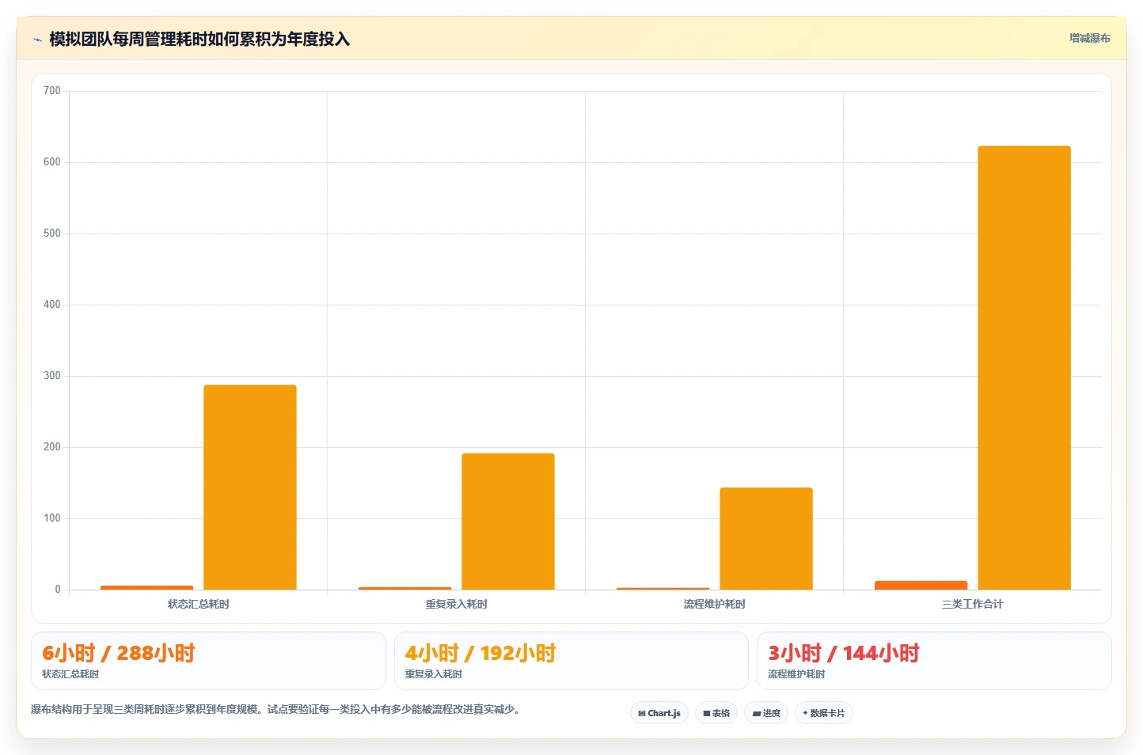Click the 状态汇总耗时 caption in the first stat card
1143x755 pixels.
pos(70,674)
